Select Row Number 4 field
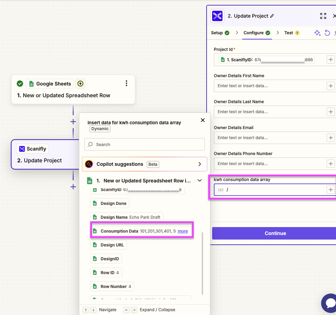 point(112,287)
